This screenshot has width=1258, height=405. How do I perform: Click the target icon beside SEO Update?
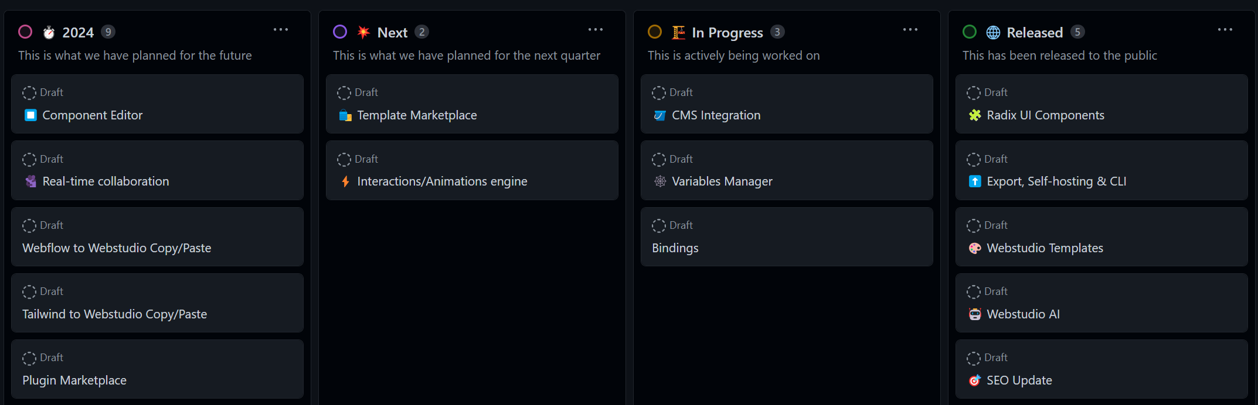point(975,380)
